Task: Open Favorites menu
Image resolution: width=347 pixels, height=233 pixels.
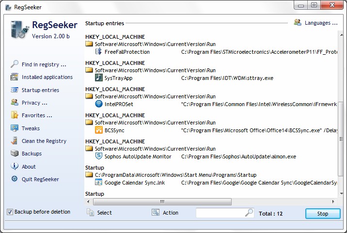Action: [x=37, y=115]
